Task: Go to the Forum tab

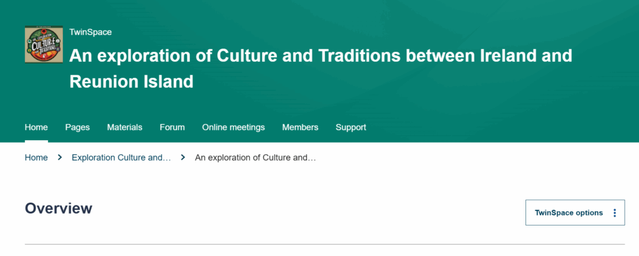Action: coord(172,127)
